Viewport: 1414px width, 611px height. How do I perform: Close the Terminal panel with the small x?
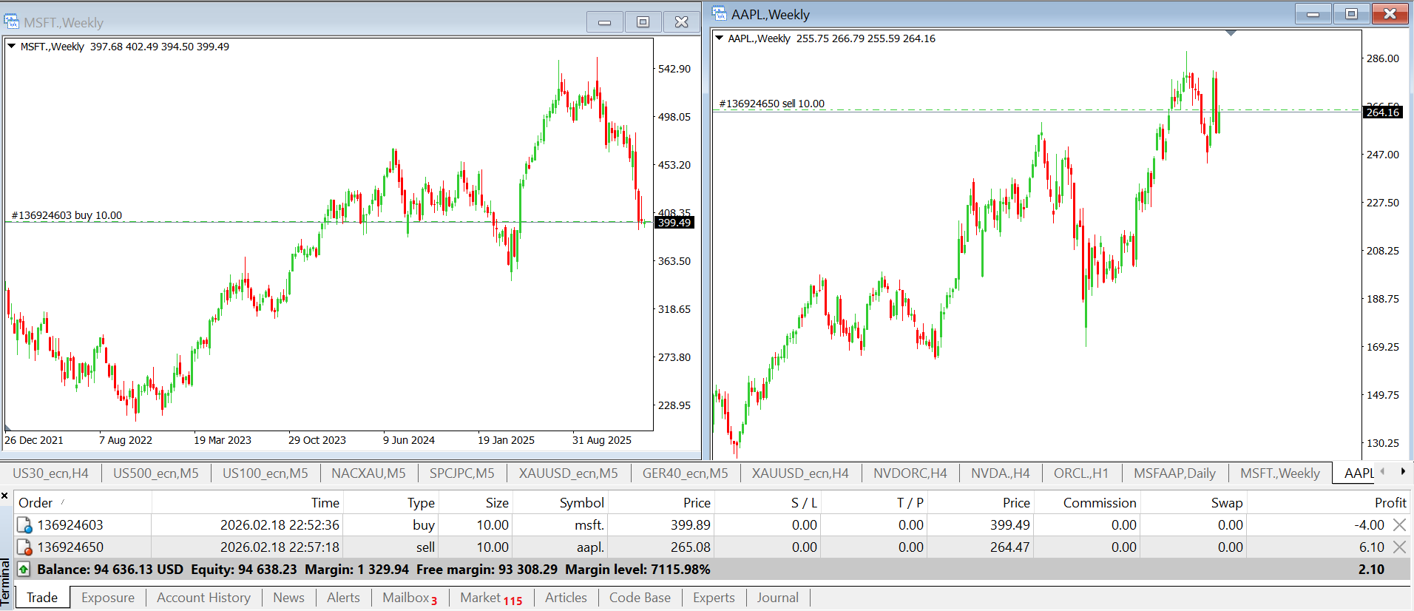coord(5,496)
